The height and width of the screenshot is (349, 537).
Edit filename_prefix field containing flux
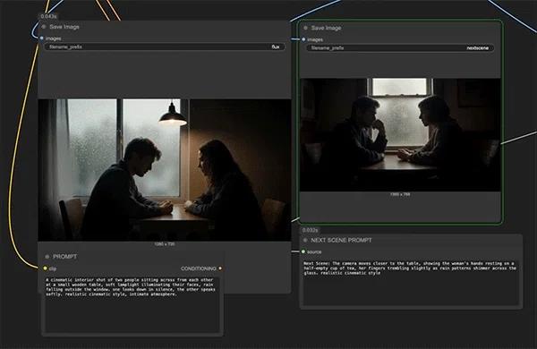[165, 47]
